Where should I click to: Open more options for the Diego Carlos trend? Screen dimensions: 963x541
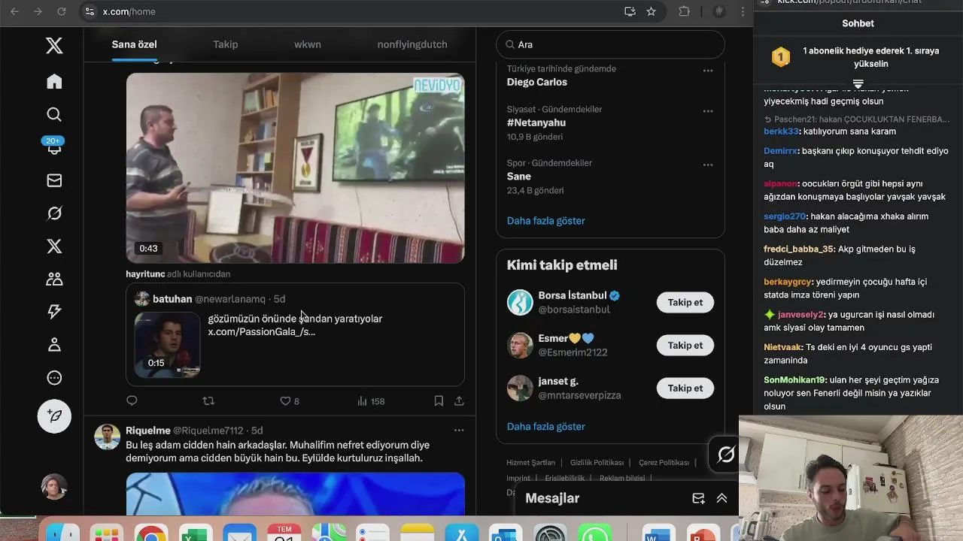(708, 71)
